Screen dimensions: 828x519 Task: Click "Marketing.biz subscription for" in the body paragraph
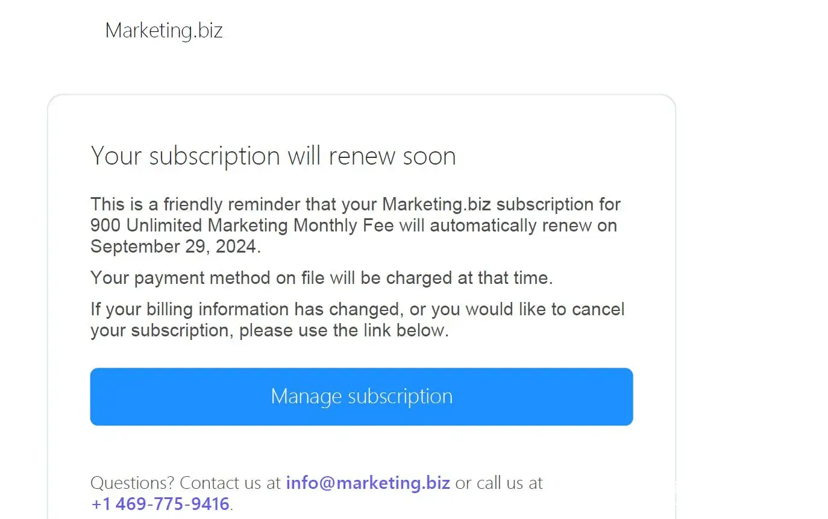click(x=501, y=204)
